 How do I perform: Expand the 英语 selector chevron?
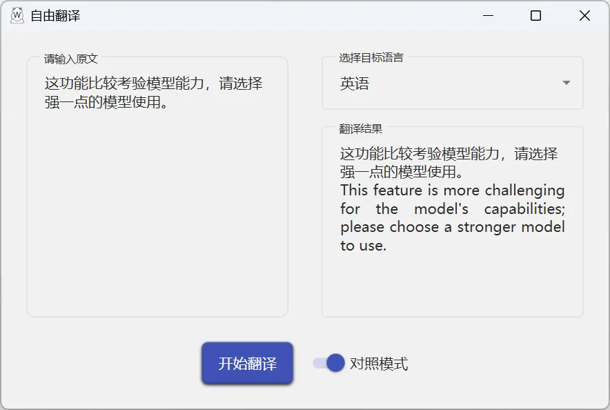pyautogui.click(x=565, y=82)
